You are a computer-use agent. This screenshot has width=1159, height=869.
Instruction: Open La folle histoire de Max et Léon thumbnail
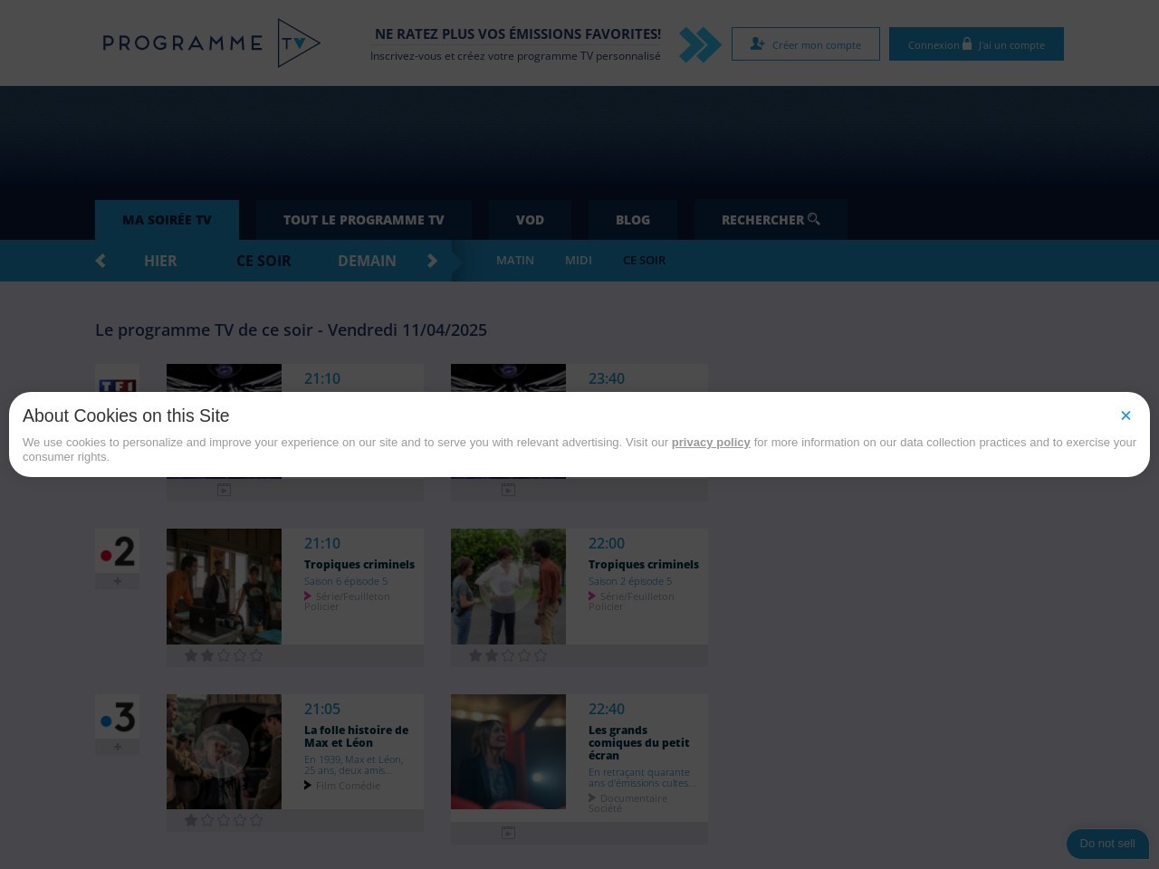(224, 751)
